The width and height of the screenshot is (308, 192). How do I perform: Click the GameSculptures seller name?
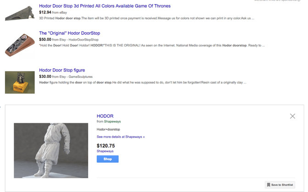click(x=80, y=77)
